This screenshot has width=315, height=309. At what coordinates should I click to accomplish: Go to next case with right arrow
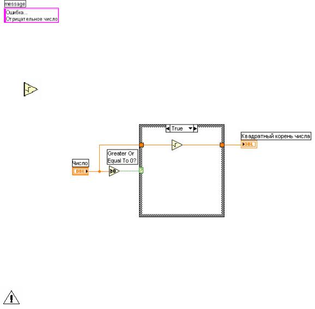tap(195, 128)
